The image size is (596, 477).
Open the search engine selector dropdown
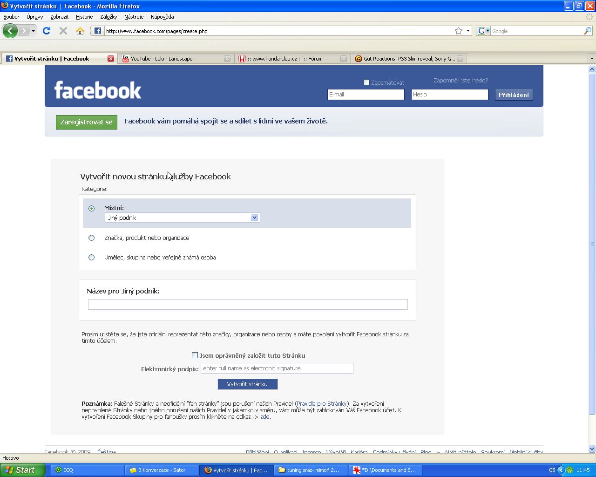click(x=483, y=31)
